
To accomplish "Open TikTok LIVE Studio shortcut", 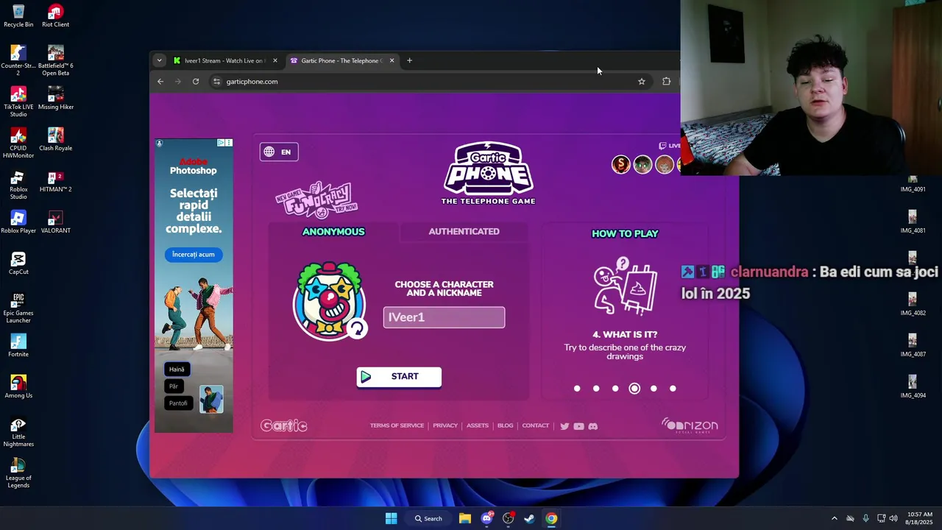I will [18, 102].
